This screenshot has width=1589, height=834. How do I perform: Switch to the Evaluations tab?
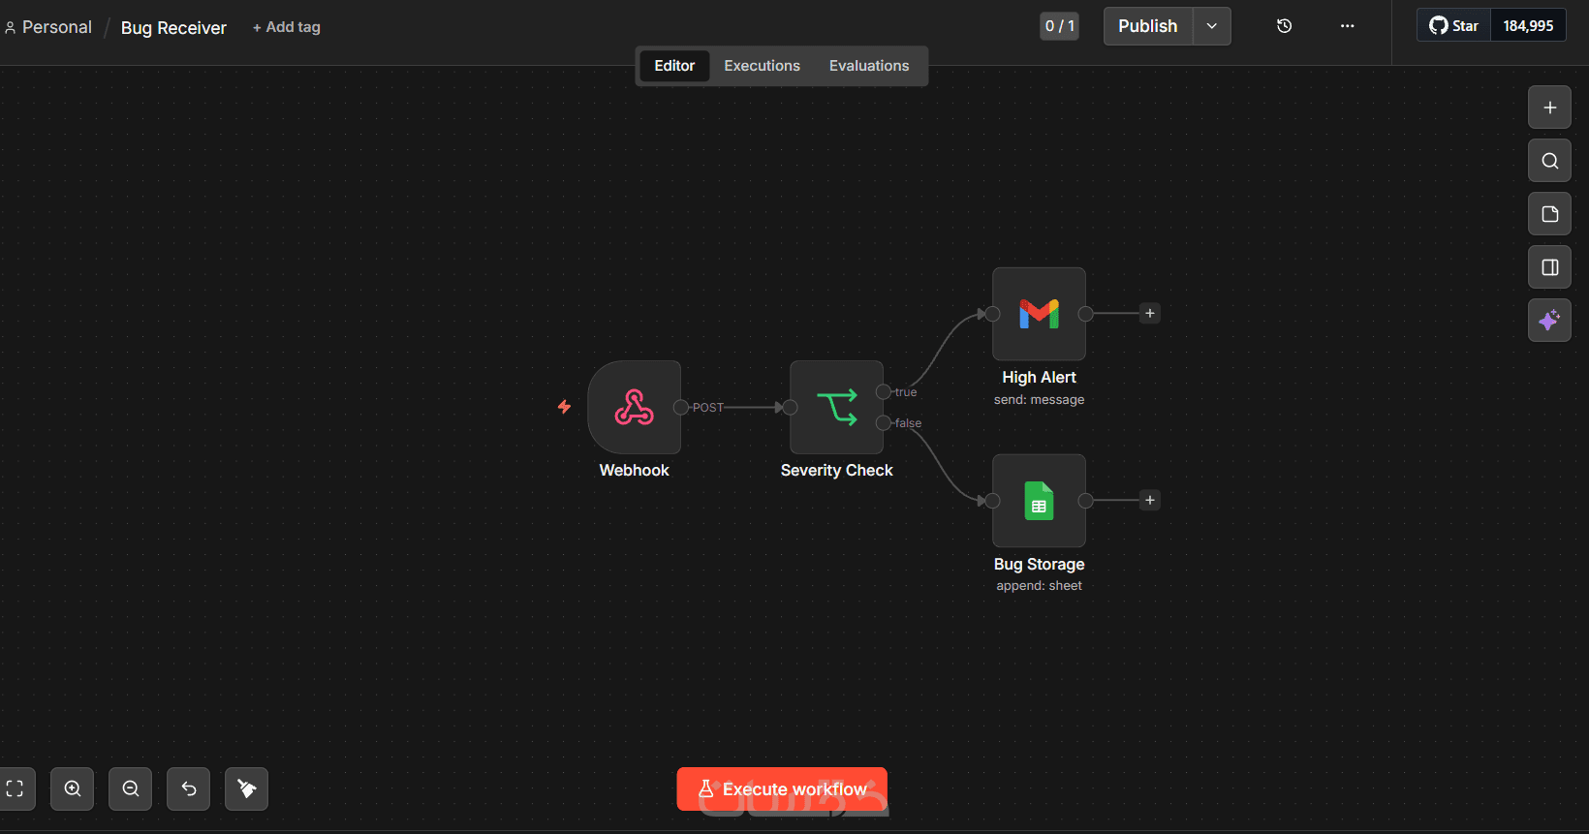868,66
